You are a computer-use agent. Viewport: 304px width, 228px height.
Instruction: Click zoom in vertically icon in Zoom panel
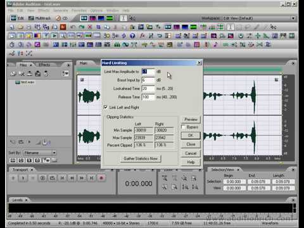[185, 187]
